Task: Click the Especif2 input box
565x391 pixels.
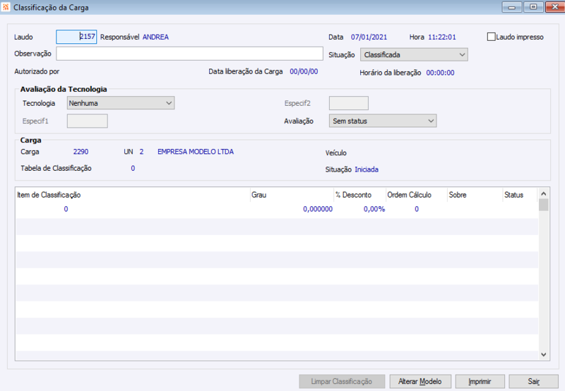Action: click(349, 103)
